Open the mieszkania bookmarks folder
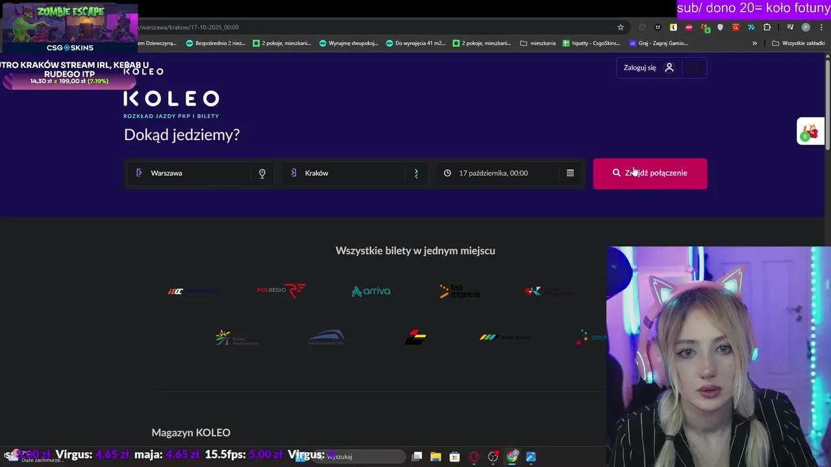This screenshot has width=831, height=467. [x=538, y=43]
